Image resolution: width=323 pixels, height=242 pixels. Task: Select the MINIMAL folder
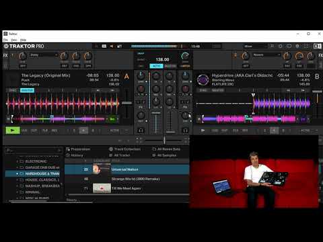pyautogui.click(x=32, y=192)
